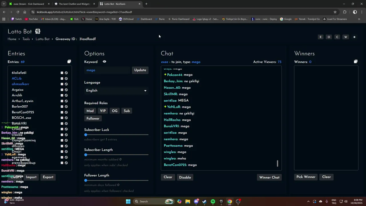Clear the chat with its Clear button
Screen dimensions: 366x206
coord(168,177)
